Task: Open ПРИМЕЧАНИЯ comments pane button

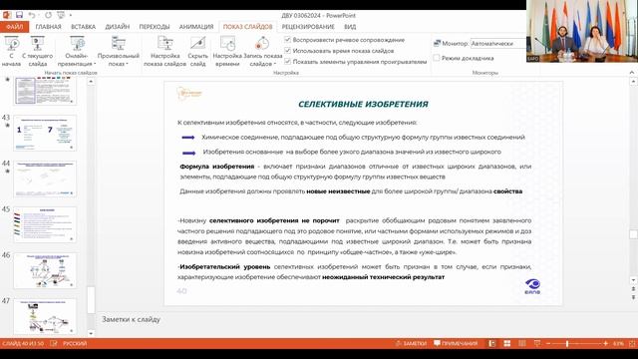Action: point(456,343)
